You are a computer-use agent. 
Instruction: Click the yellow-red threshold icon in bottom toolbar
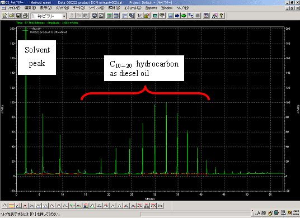click(x=12, y=206)
